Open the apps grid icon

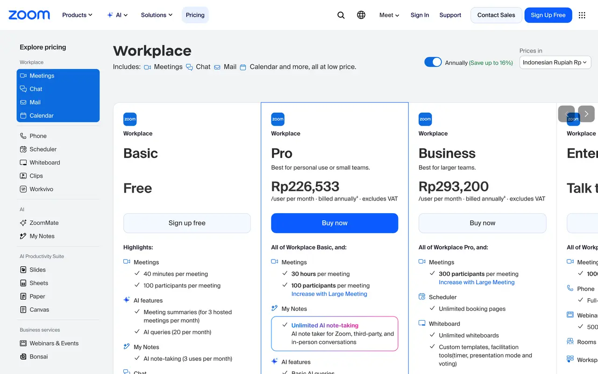point(582,15)
